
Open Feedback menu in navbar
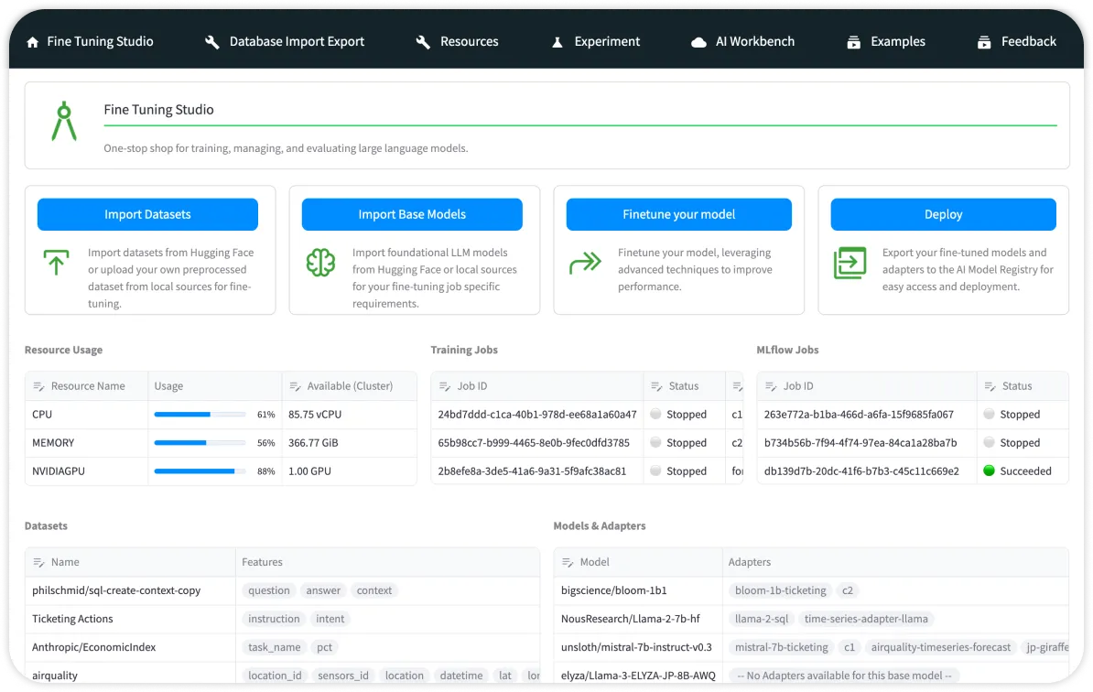pos(1016,42)
